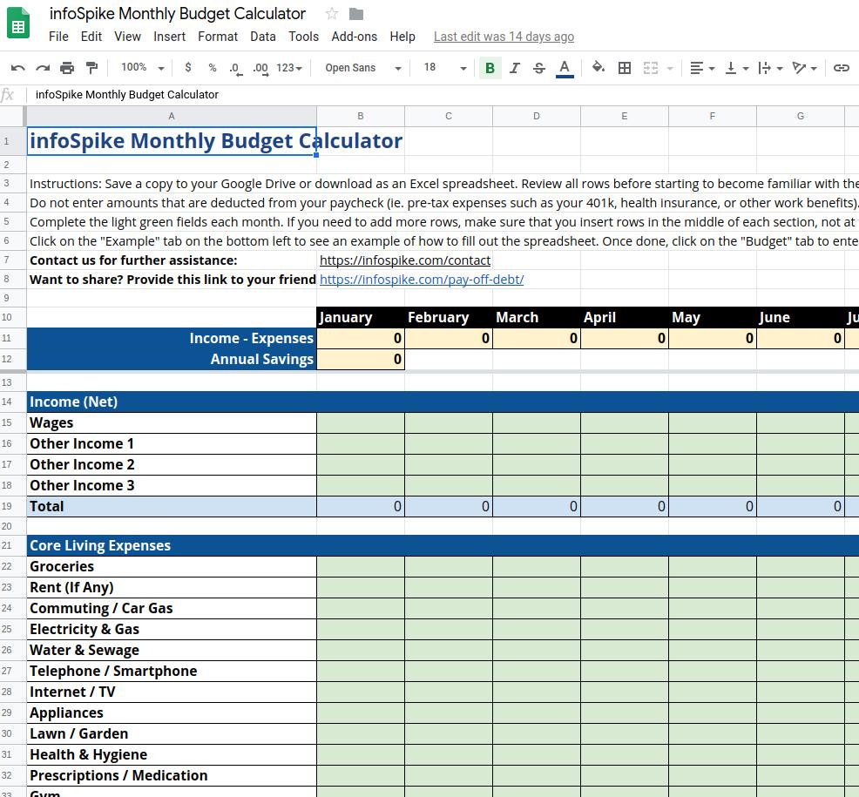Select column D by its header
859x797 pixels.
pyautogui.click(x=537, y=116)
